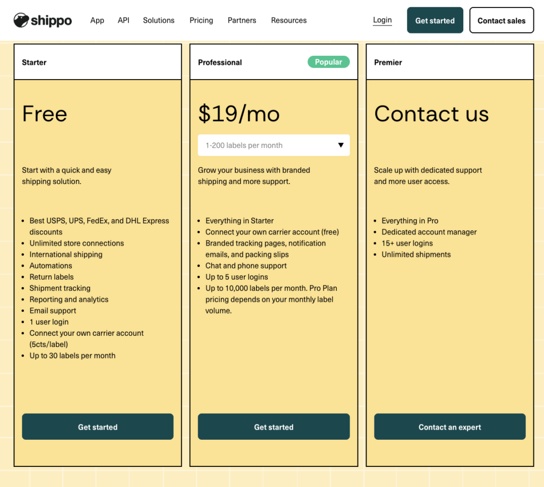Open the App menu in navigation
This screenshot has height=487, width=544.
coord(97,20)
